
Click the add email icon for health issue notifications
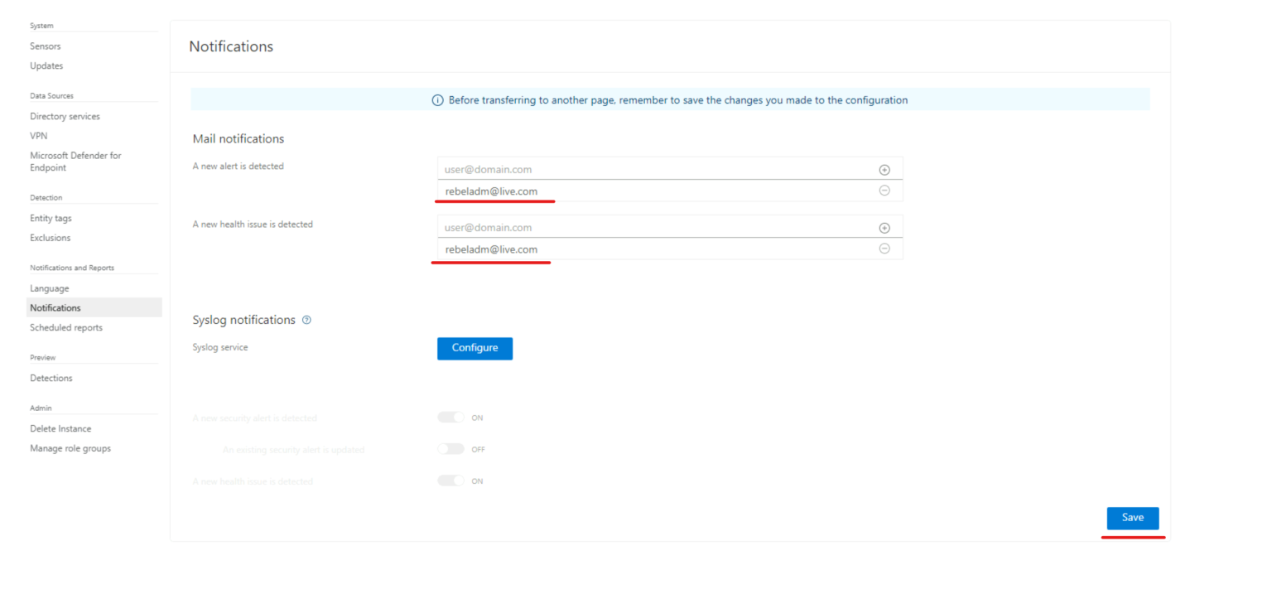click(x=884, y=227)
